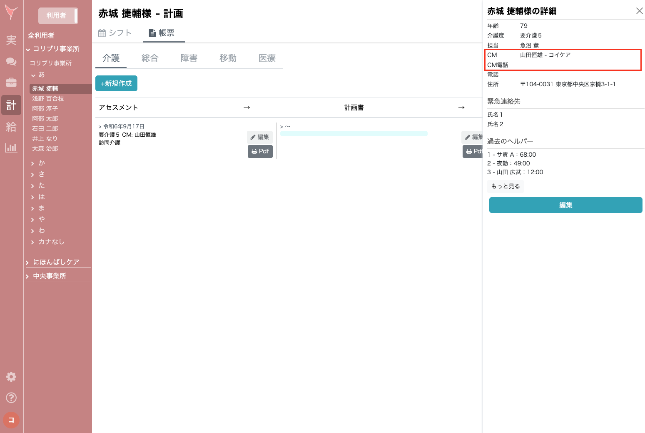Expand the か name group
Screen dimensions: 645x433
tap(41, 163)
